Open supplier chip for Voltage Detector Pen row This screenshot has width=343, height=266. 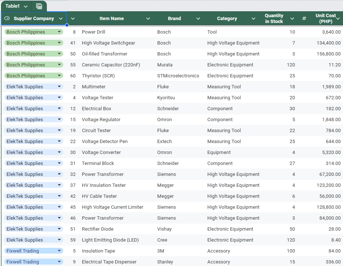click(x=34, y=142)
